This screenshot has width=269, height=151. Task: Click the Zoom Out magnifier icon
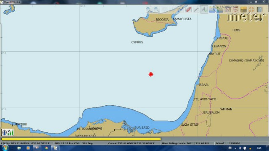pos(156,9)
